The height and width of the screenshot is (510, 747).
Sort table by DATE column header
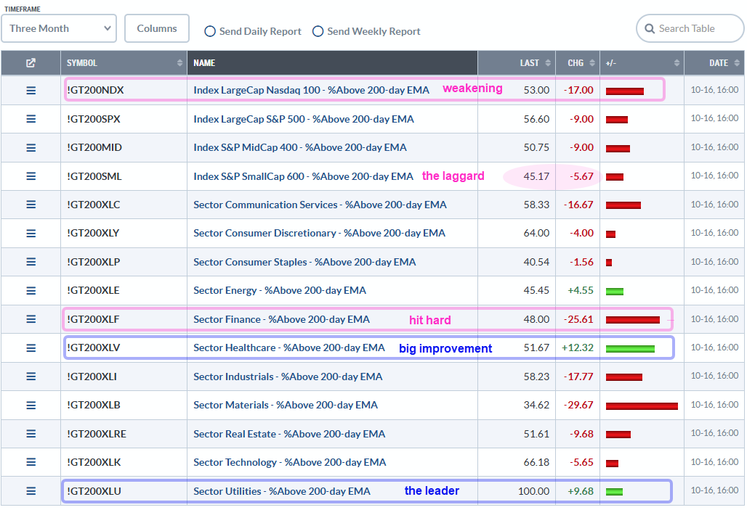[717, 63]
